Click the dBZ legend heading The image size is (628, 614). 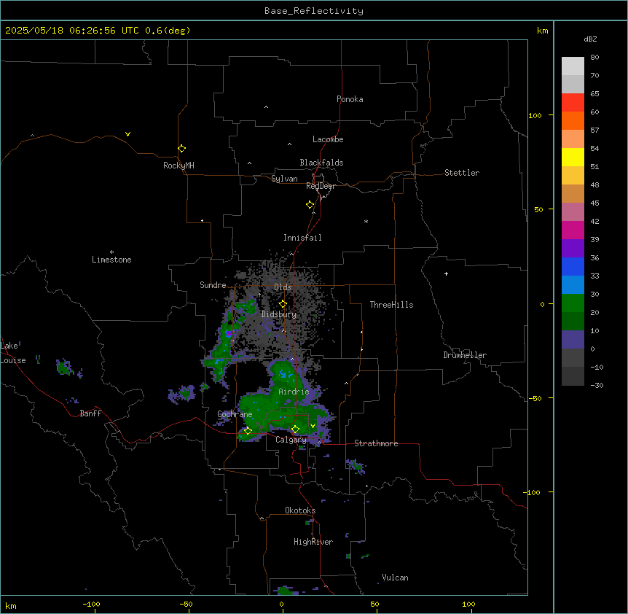tap(590, 39)
